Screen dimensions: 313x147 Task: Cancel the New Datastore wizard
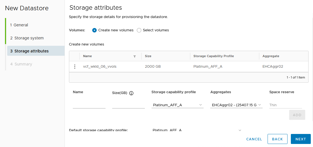(254, 139)
